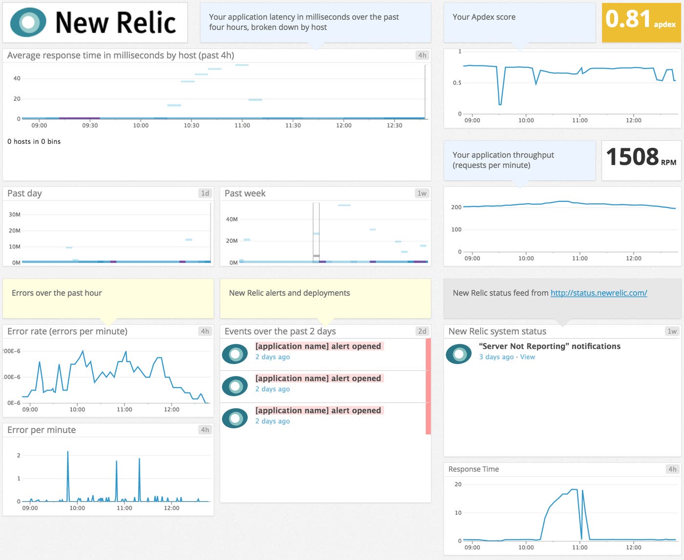Click the Past week heatmap highlighted time marker
Viewport: 684px width, 560px height.
point(316,233)
